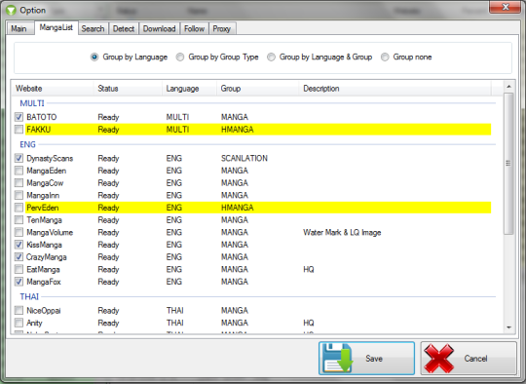This screenshot has width=526, height=384.
Task: Click the HQ description for EatManga
Action: click(x=309, y=269)
